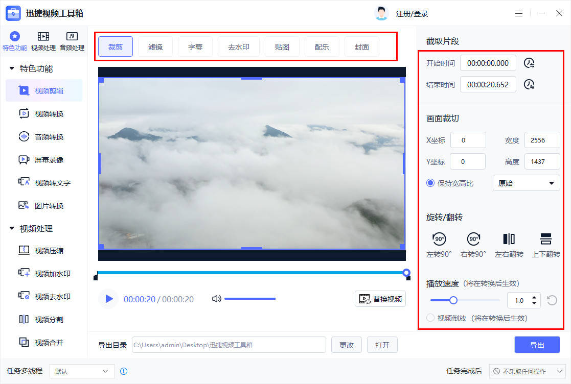Reset playback speed with the undo icon
571x384 pixels.
point(552,300)
